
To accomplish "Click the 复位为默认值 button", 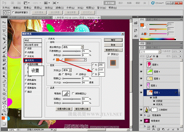I will point(82,109).
